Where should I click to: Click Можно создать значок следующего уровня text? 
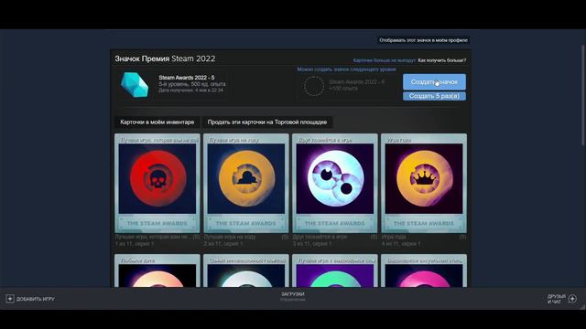(x=346, y=69)
